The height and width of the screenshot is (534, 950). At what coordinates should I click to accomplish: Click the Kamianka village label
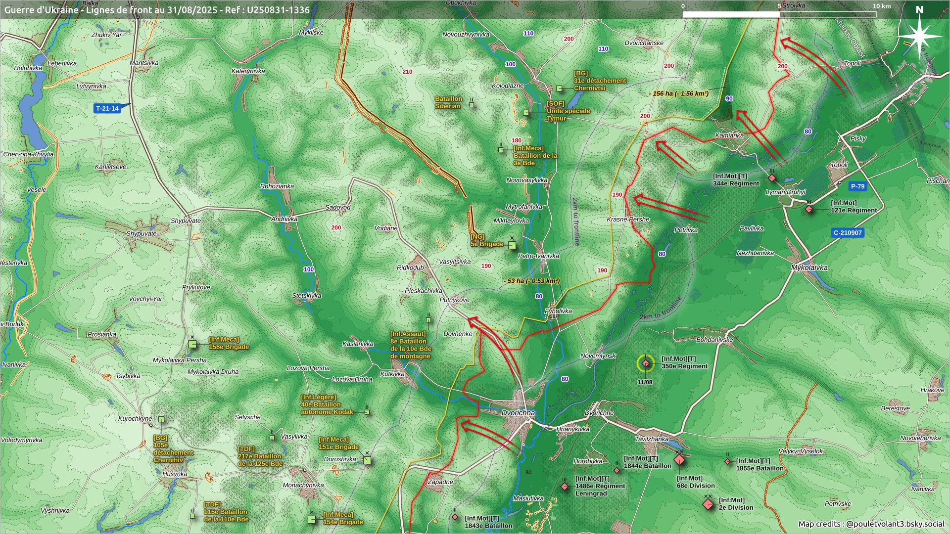pyautogui.click(x=729, y=135)
